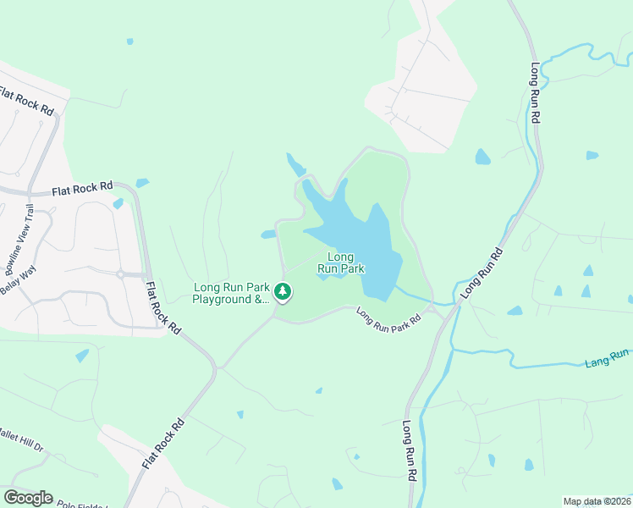Image resolution: width=633 pixels, height=508 pixels.
Task: Click the Long Run Rd label at bottom
Action: tap(409, 450)
